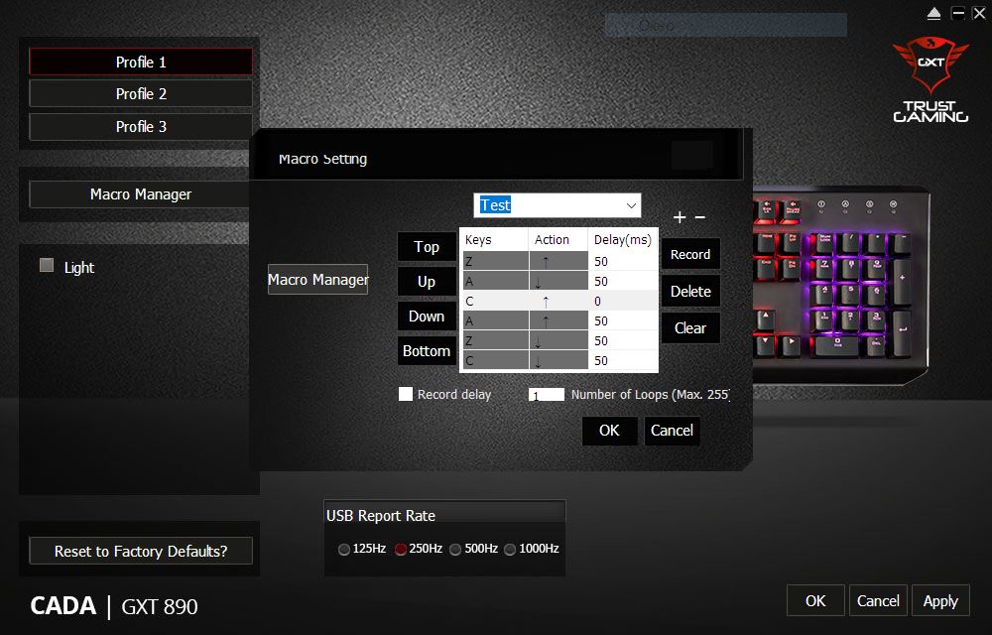The image size is (992, 635).
Task: Move step to the Bottom
Action: (x=427, y=350)
